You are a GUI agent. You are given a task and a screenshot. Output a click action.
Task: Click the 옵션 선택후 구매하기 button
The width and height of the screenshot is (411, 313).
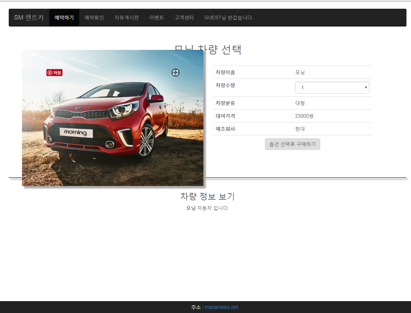(x=292, y=144)
